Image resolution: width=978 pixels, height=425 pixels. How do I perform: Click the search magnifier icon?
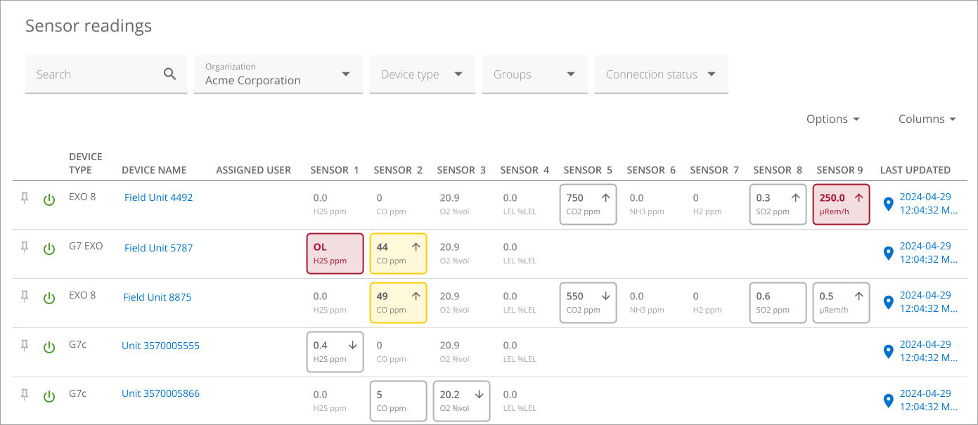pyautogui.click(x=169, y=74)
